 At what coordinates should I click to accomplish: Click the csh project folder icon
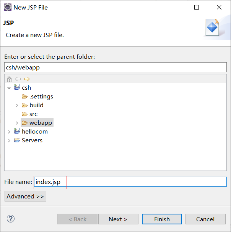[17, 88]
